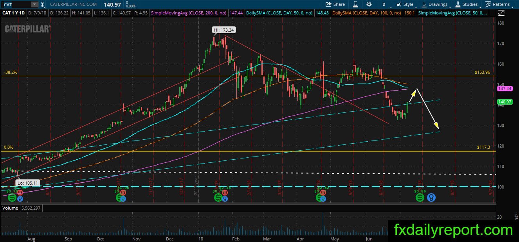Click the dividend icon in late October
The image size is (519, 242).
tap(120, 198)
